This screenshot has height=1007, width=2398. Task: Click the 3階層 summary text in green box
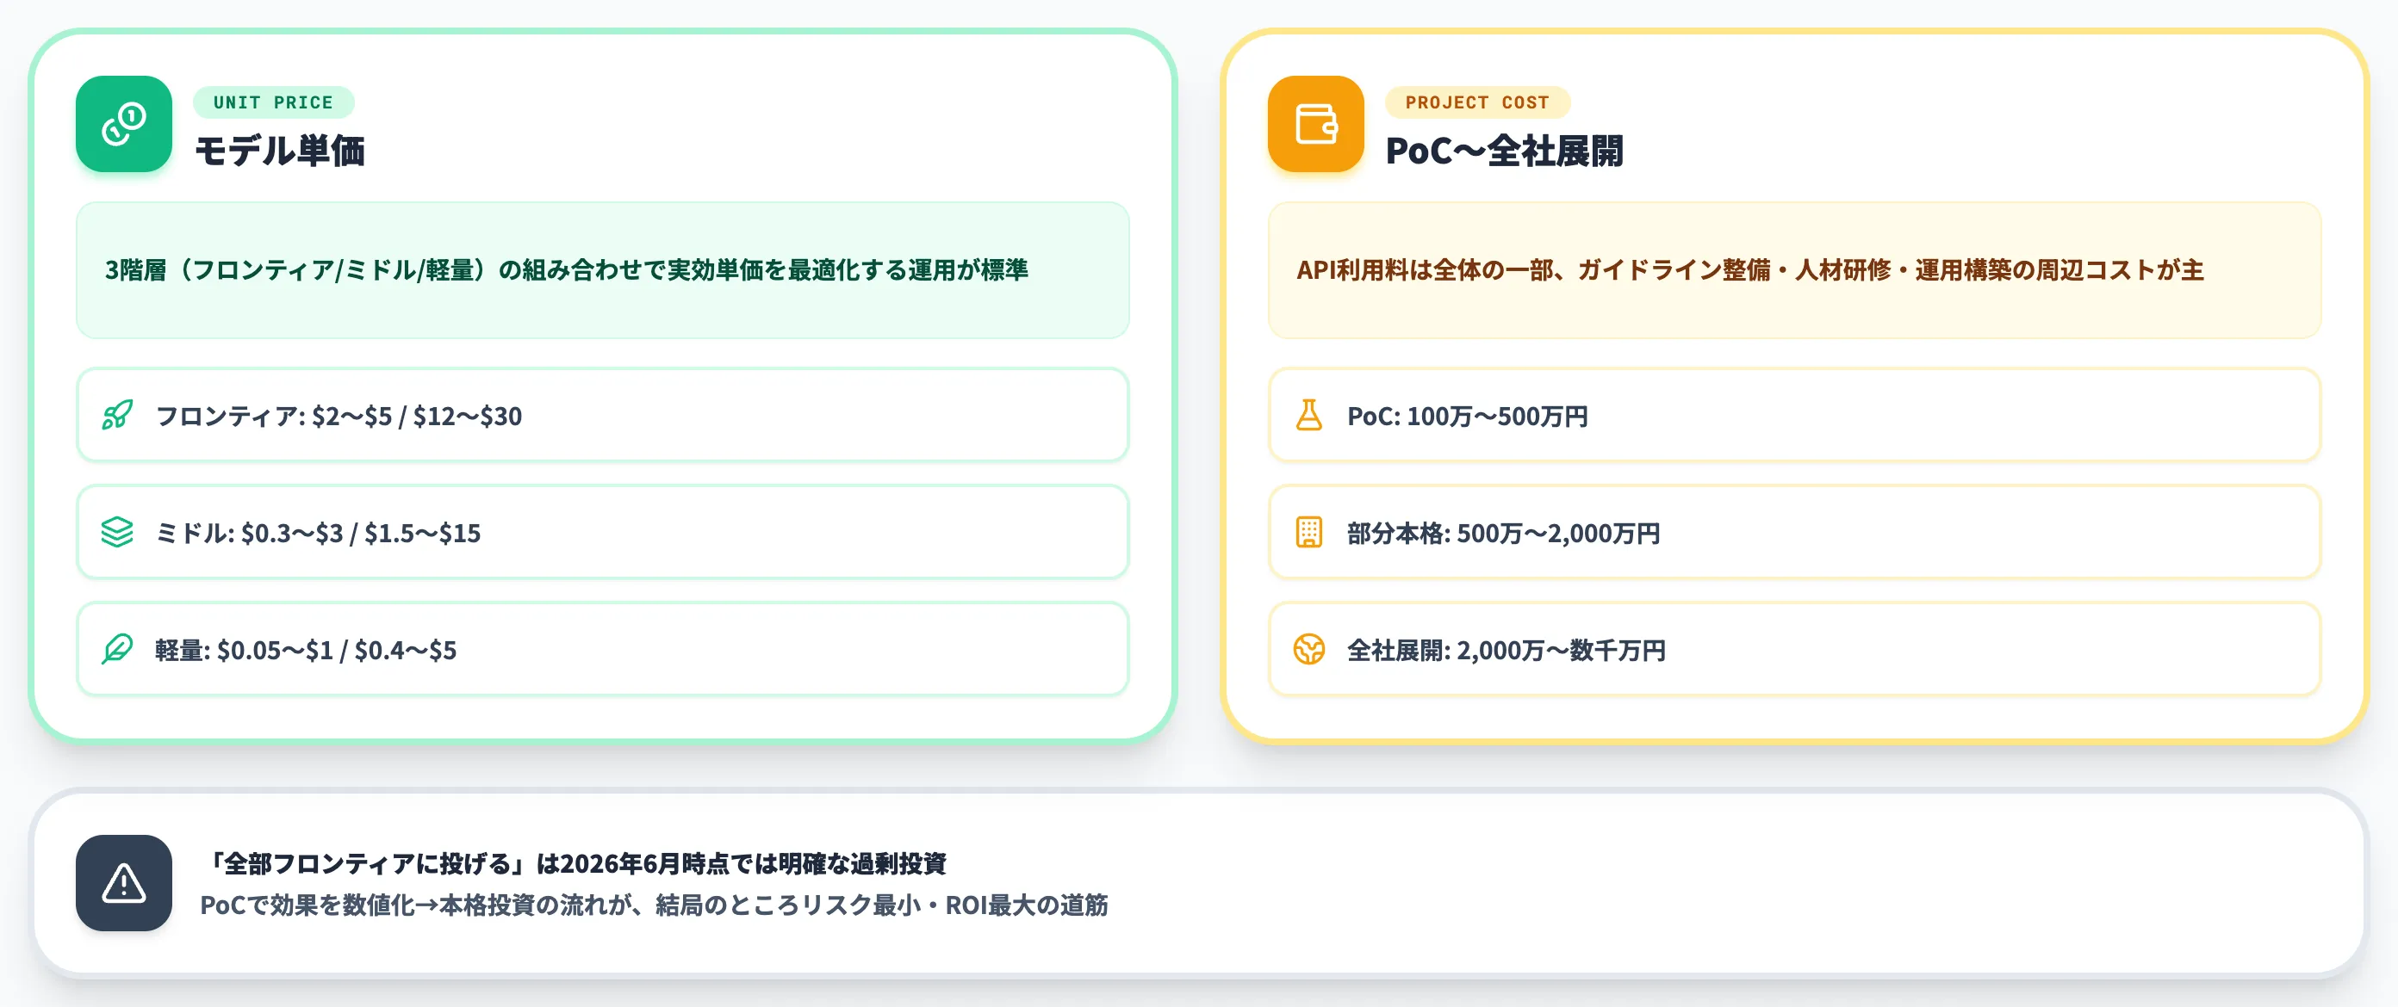tap(566, 269)
